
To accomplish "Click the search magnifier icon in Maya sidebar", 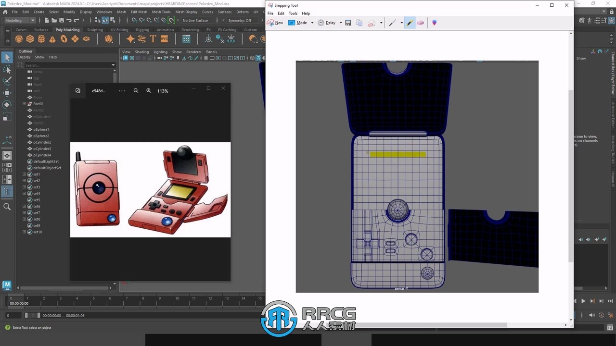I will pos(7,207).
